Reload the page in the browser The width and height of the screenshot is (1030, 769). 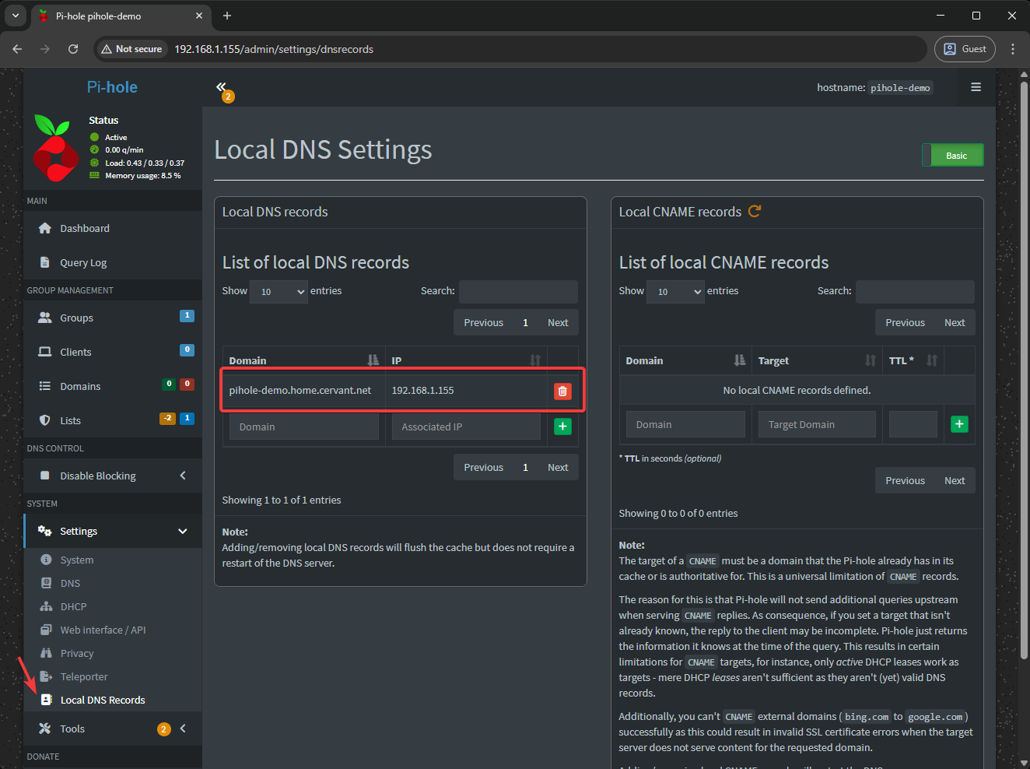point(73,49)
